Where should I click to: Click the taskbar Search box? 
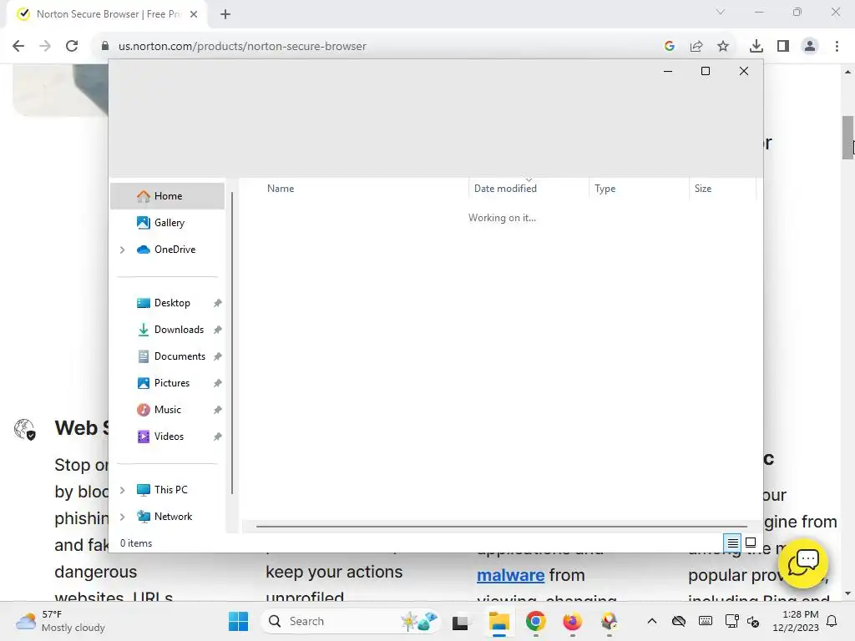[351, 621]
